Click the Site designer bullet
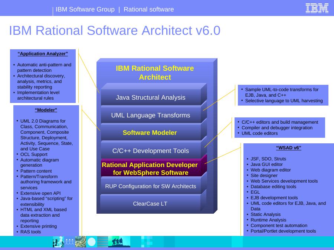Viewport: 334px width, 250px height. point(264,176)
